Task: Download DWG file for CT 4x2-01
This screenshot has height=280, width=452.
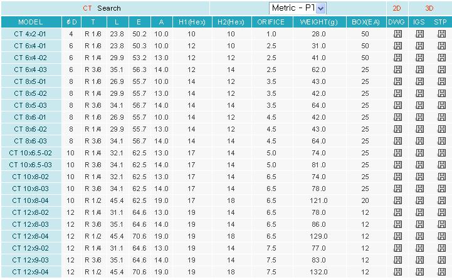Action: [396, 34]
